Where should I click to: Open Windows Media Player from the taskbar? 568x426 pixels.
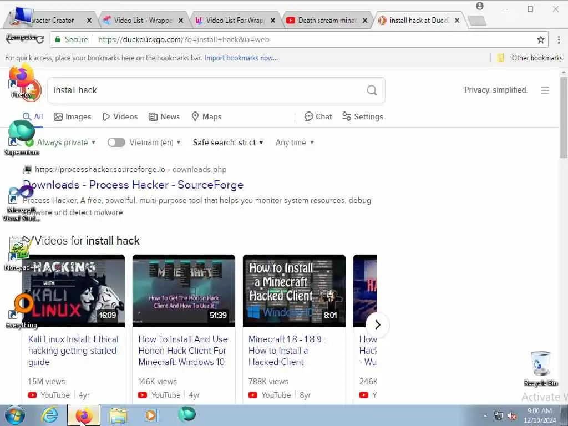coord(151,415)
